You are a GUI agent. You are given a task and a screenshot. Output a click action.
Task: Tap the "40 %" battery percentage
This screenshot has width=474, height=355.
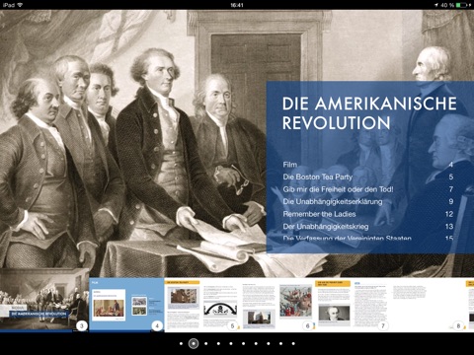tap(447, 5)
